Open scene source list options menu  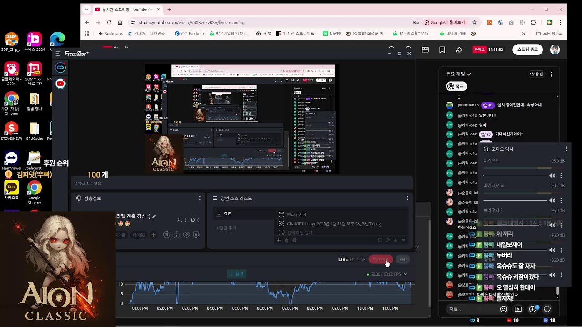click(407, 198)
